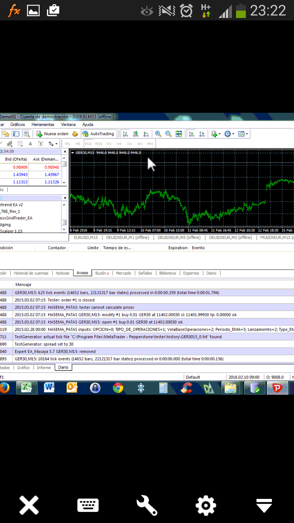294x523 pixels.
Task: Switch chart to the H1 timeframe
Action: (109, 144)
